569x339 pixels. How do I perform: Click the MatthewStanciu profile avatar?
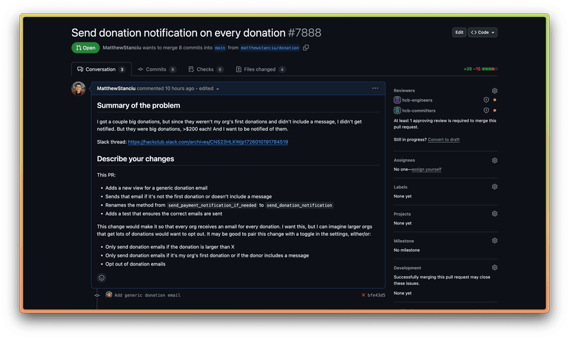point(79,89)
